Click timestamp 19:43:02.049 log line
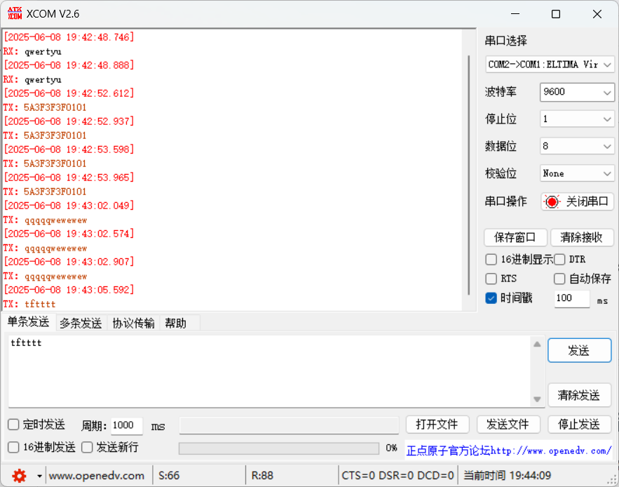 [69, 206]
